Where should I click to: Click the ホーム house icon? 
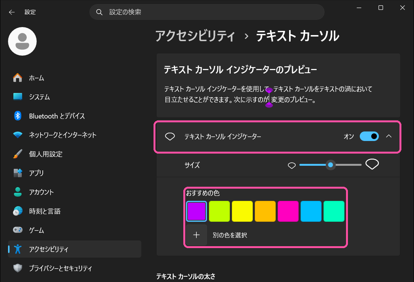[x=18, y=78]
